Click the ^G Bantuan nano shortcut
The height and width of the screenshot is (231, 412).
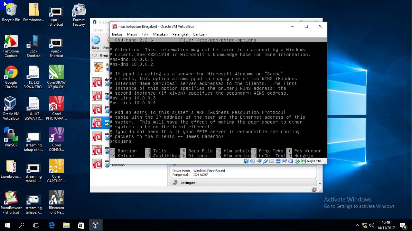123,151
